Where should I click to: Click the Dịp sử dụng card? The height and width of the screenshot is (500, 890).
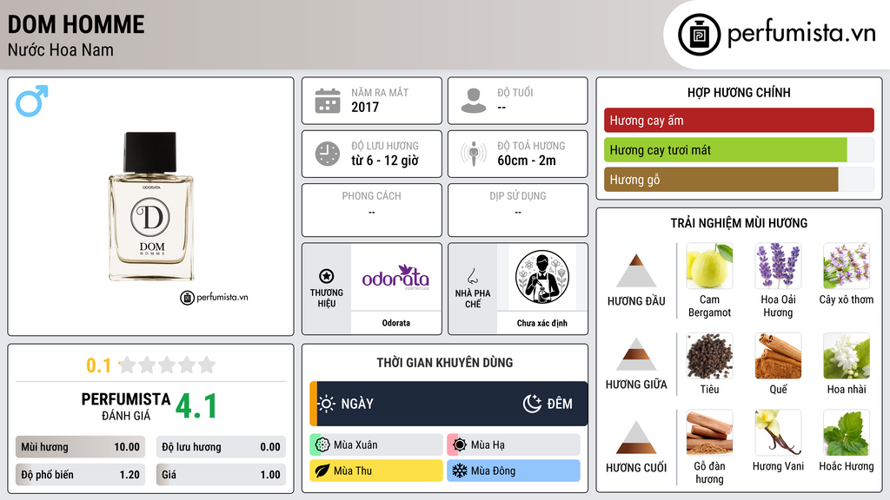point(518,210)
